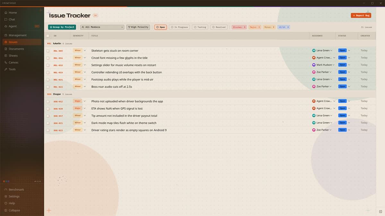The image size is (385, 216).
Task: Open severity dropdown for MRL-023
Action: click(85, 86)
